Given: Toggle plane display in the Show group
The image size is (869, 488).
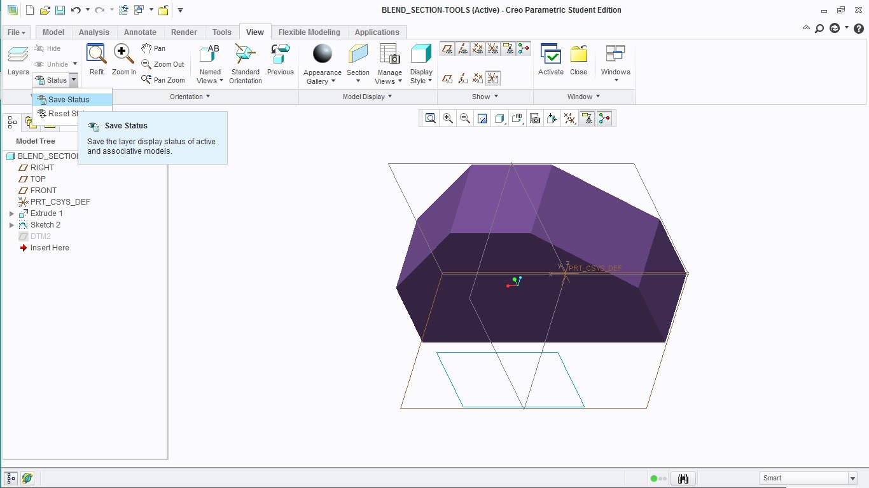Looking at the screenshot, I should coord(447,48).
